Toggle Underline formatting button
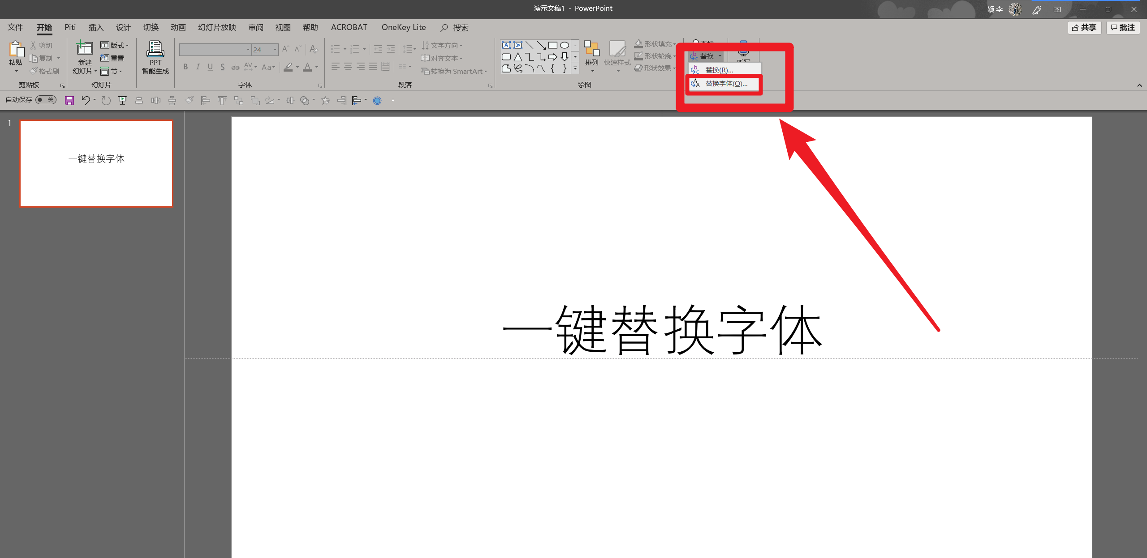Viewport: 1147px width, 558px height. 210,67
